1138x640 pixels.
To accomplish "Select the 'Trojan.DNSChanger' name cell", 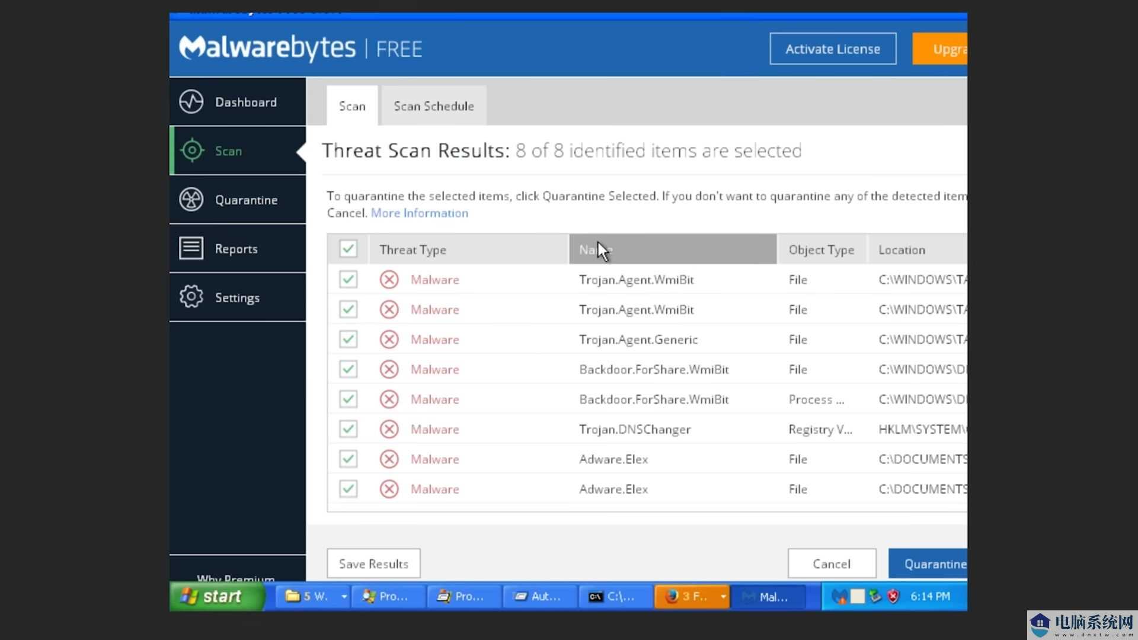I will point(635,429).
